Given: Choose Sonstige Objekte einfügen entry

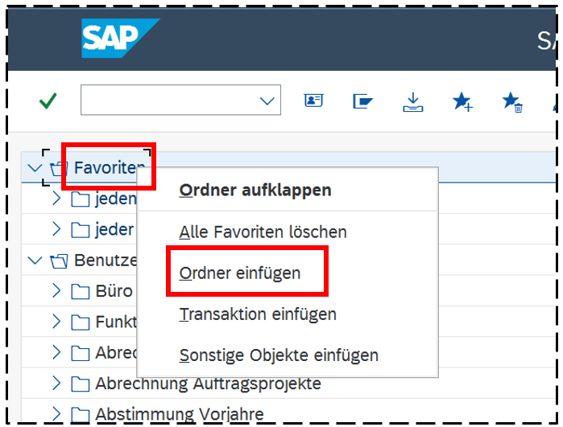Looking at the screenshot, I should click(x=279, y=355).
